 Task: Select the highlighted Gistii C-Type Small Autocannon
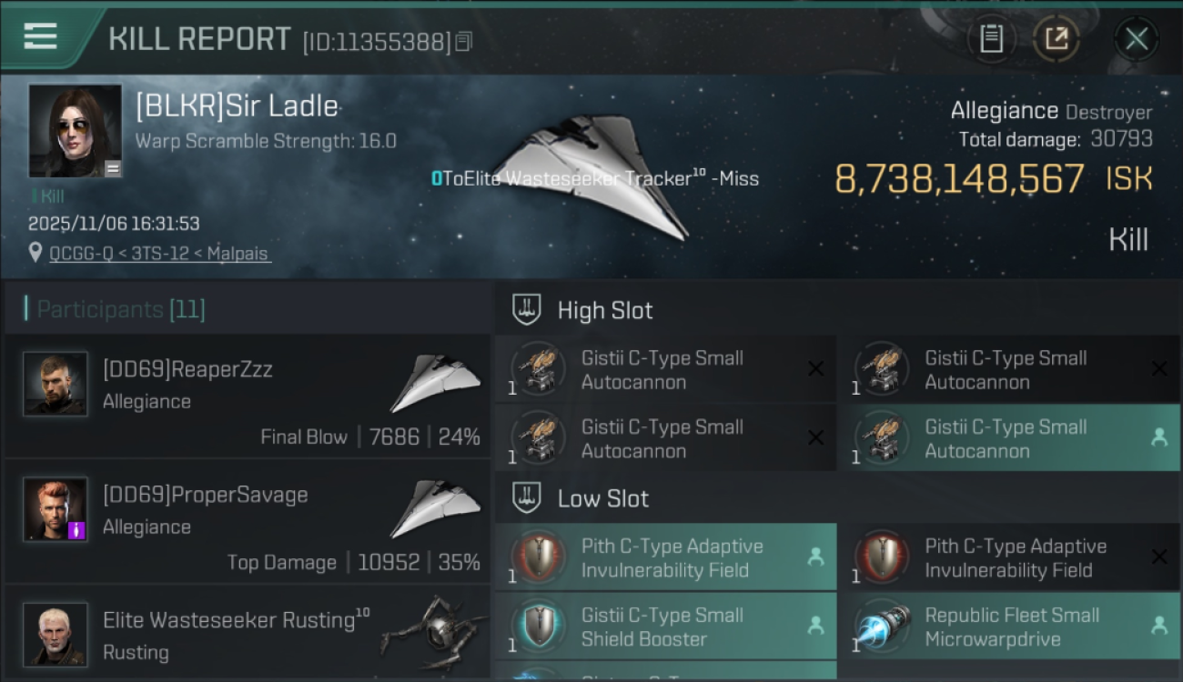point(1008,438)
